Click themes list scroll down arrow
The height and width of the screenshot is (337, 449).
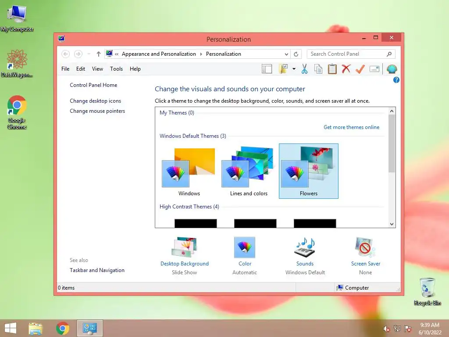click(392, 224)
